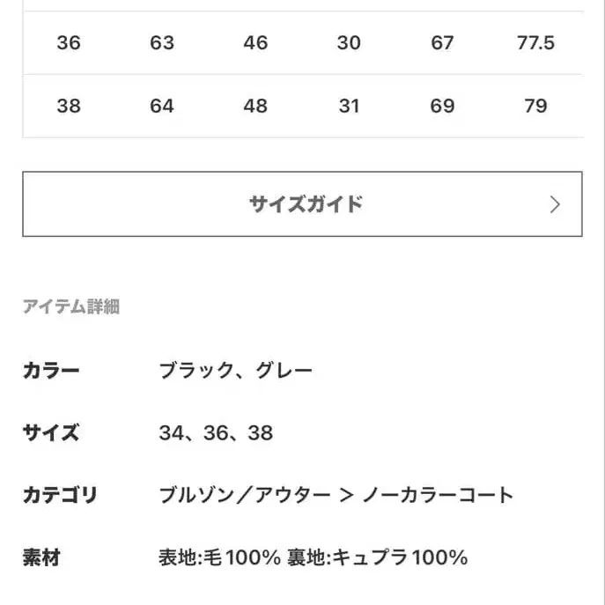Click the ブラック、グレー color value

click(x=236, y=371)
